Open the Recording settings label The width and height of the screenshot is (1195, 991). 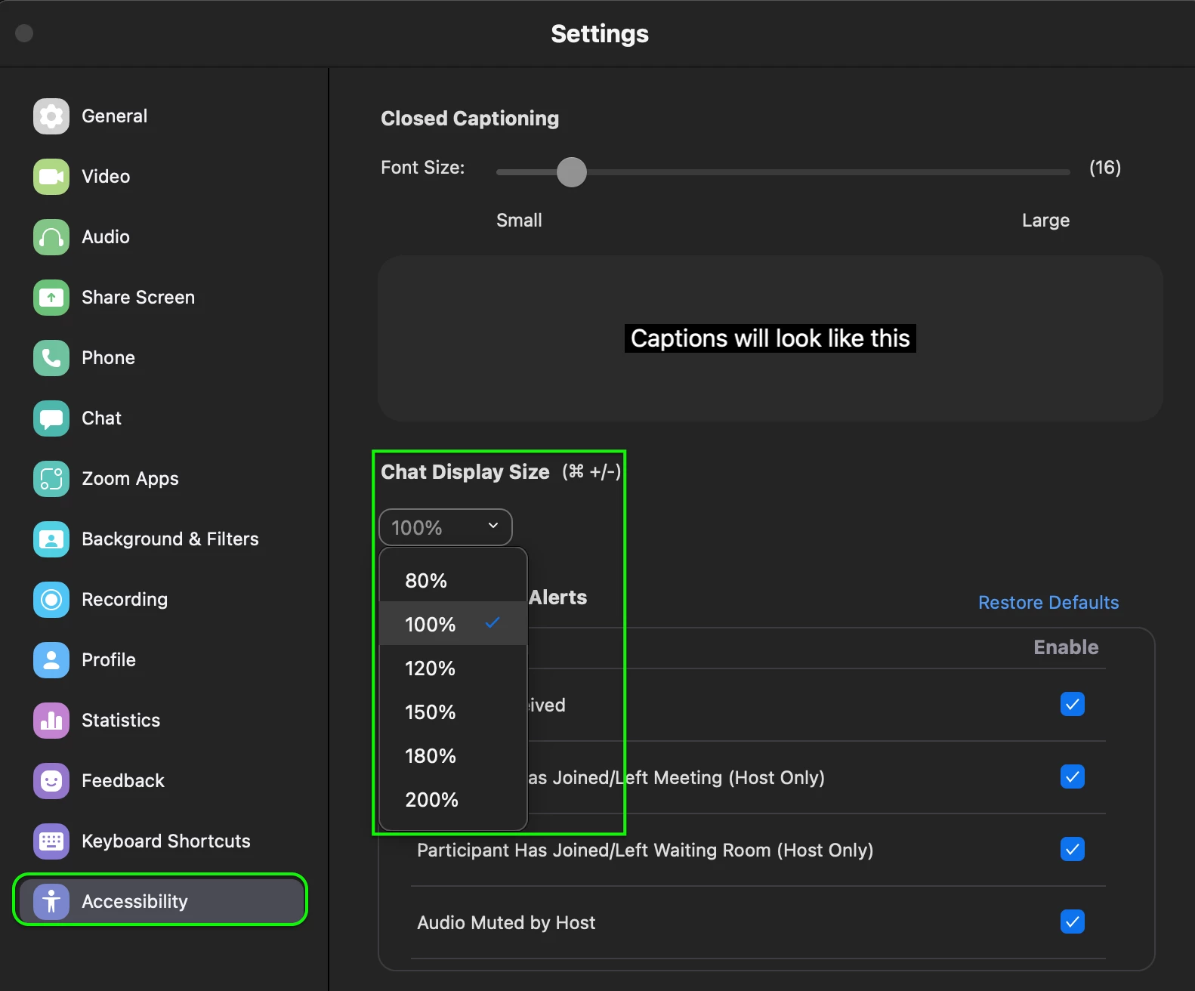[x=125, y=600]
